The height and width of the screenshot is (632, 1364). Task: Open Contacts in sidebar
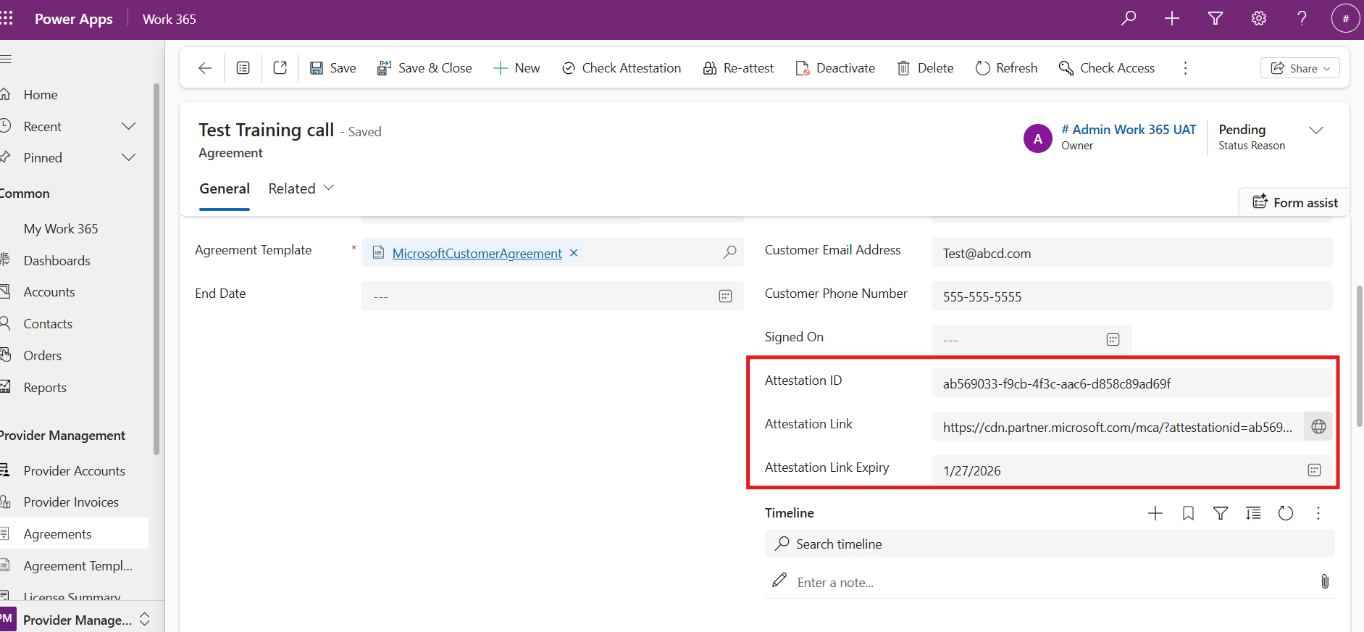click(48, 324)
